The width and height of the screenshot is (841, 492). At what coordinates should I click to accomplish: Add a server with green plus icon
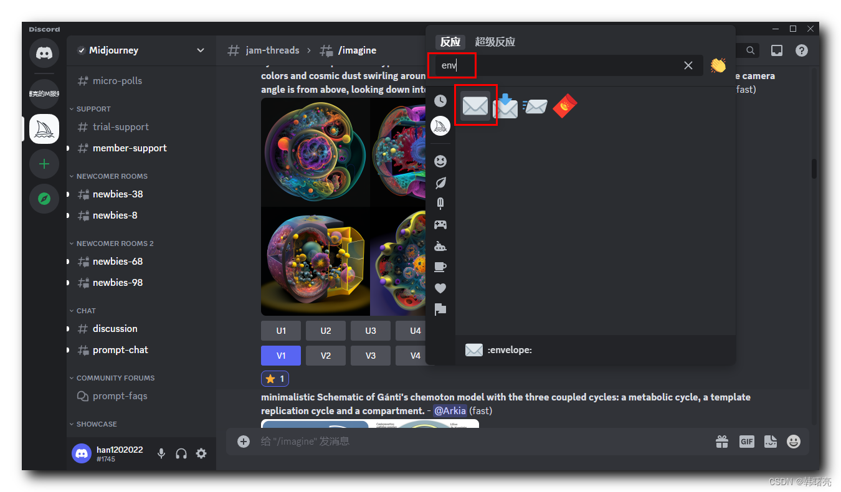(44, 164)
